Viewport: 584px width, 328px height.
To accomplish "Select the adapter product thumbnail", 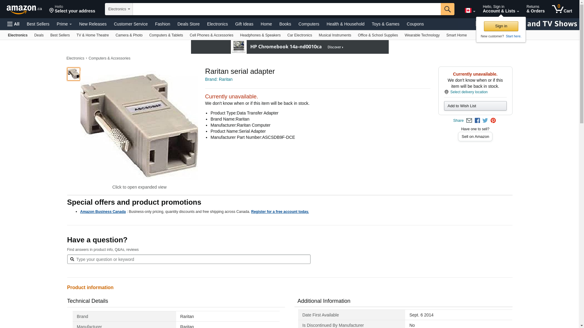I will pyautogui.click(x=74, y=74).
